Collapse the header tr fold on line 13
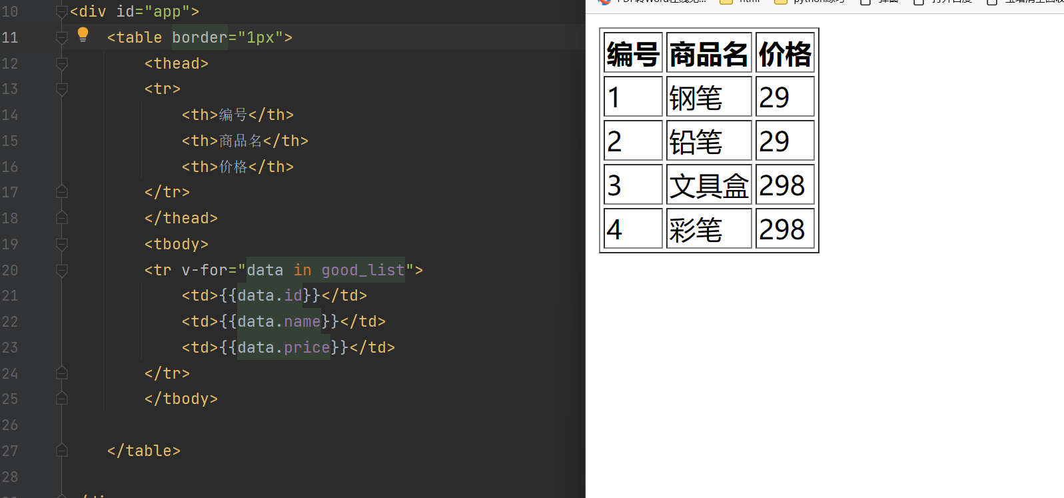 pyautogui.click(x=62, y=89)
